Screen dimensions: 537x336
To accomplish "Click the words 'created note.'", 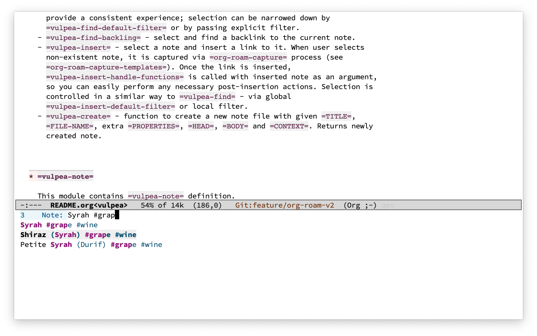I will (74, 136).
